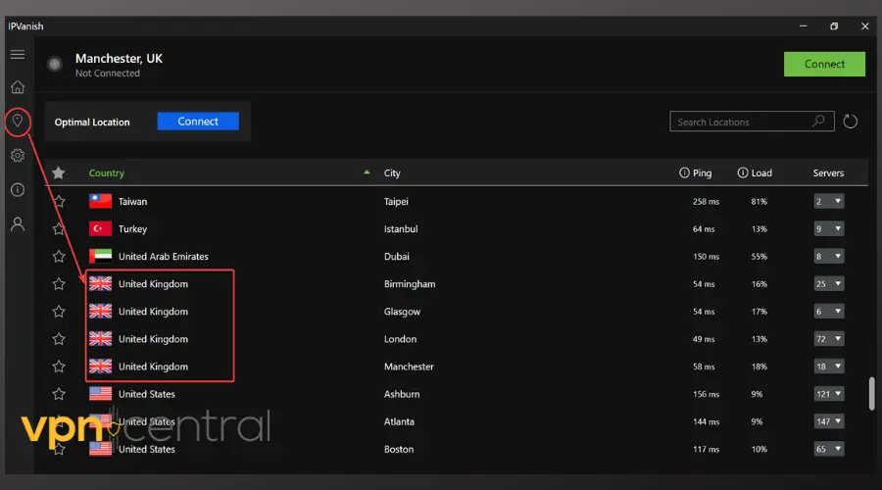Select the Atlanta city row
The height and width of the screenshot is (490, 882).
456,421
